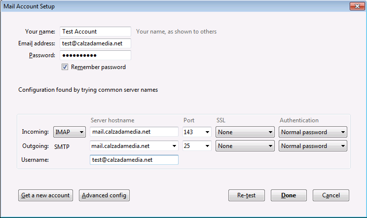The image size is (367, 218).
Task: Open Advanced config
Action: point(104,195)
